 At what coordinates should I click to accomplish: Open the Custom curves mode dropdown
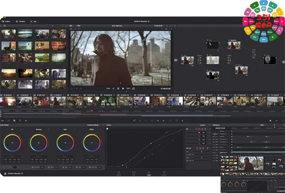pyautogui.click(x=203, y=125)
